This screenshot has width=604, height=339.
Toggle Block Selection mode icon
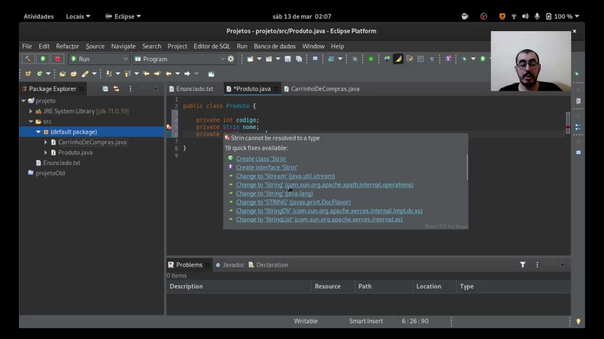pos(420,59)
